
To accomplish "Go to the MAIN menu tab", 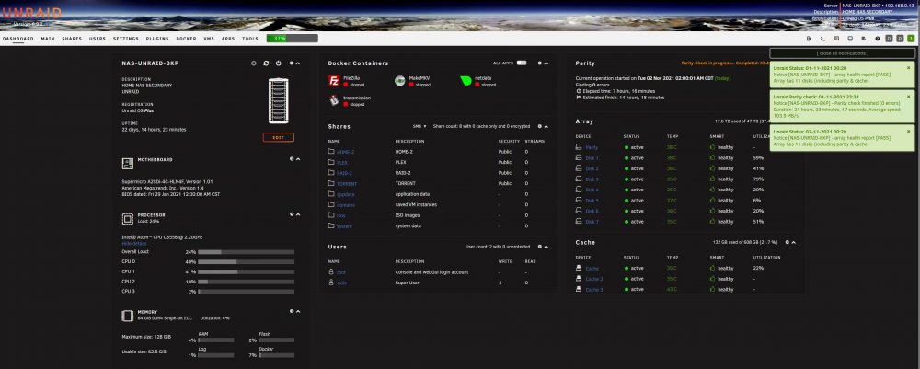I will coord(48,39).
